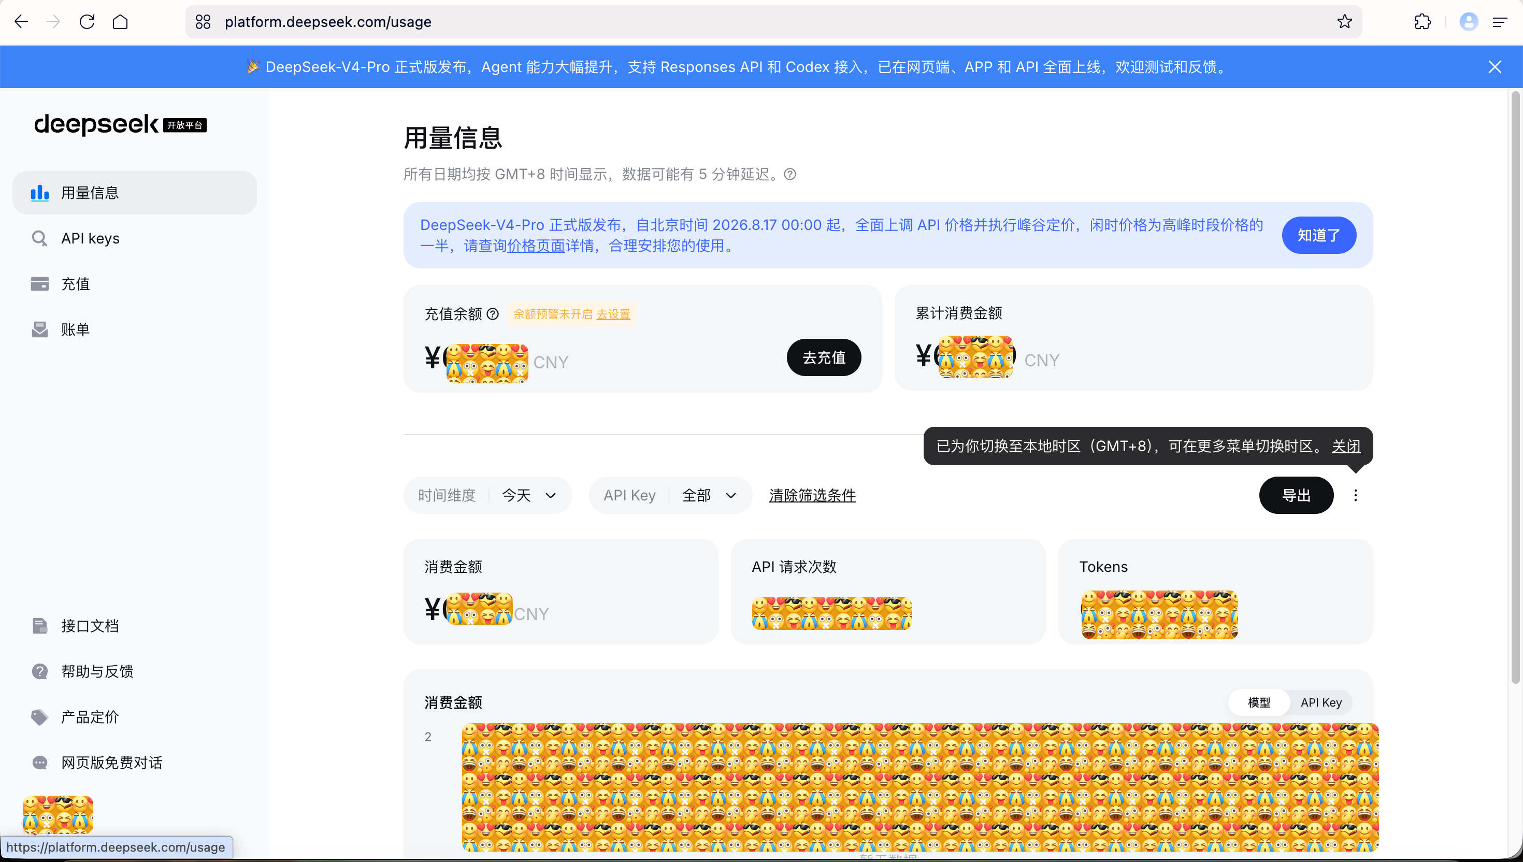
Task: Open 去设置 for balance alert
Action: pyautogui.click(x=613, y=314)
